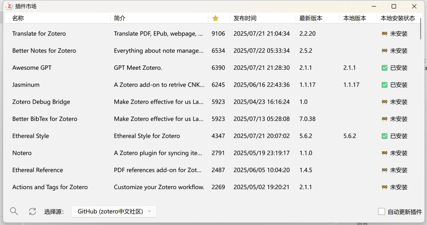Click the latest version 7.0.38
Viewport: 427px width, 225px height.
click(x=308, y=119)
